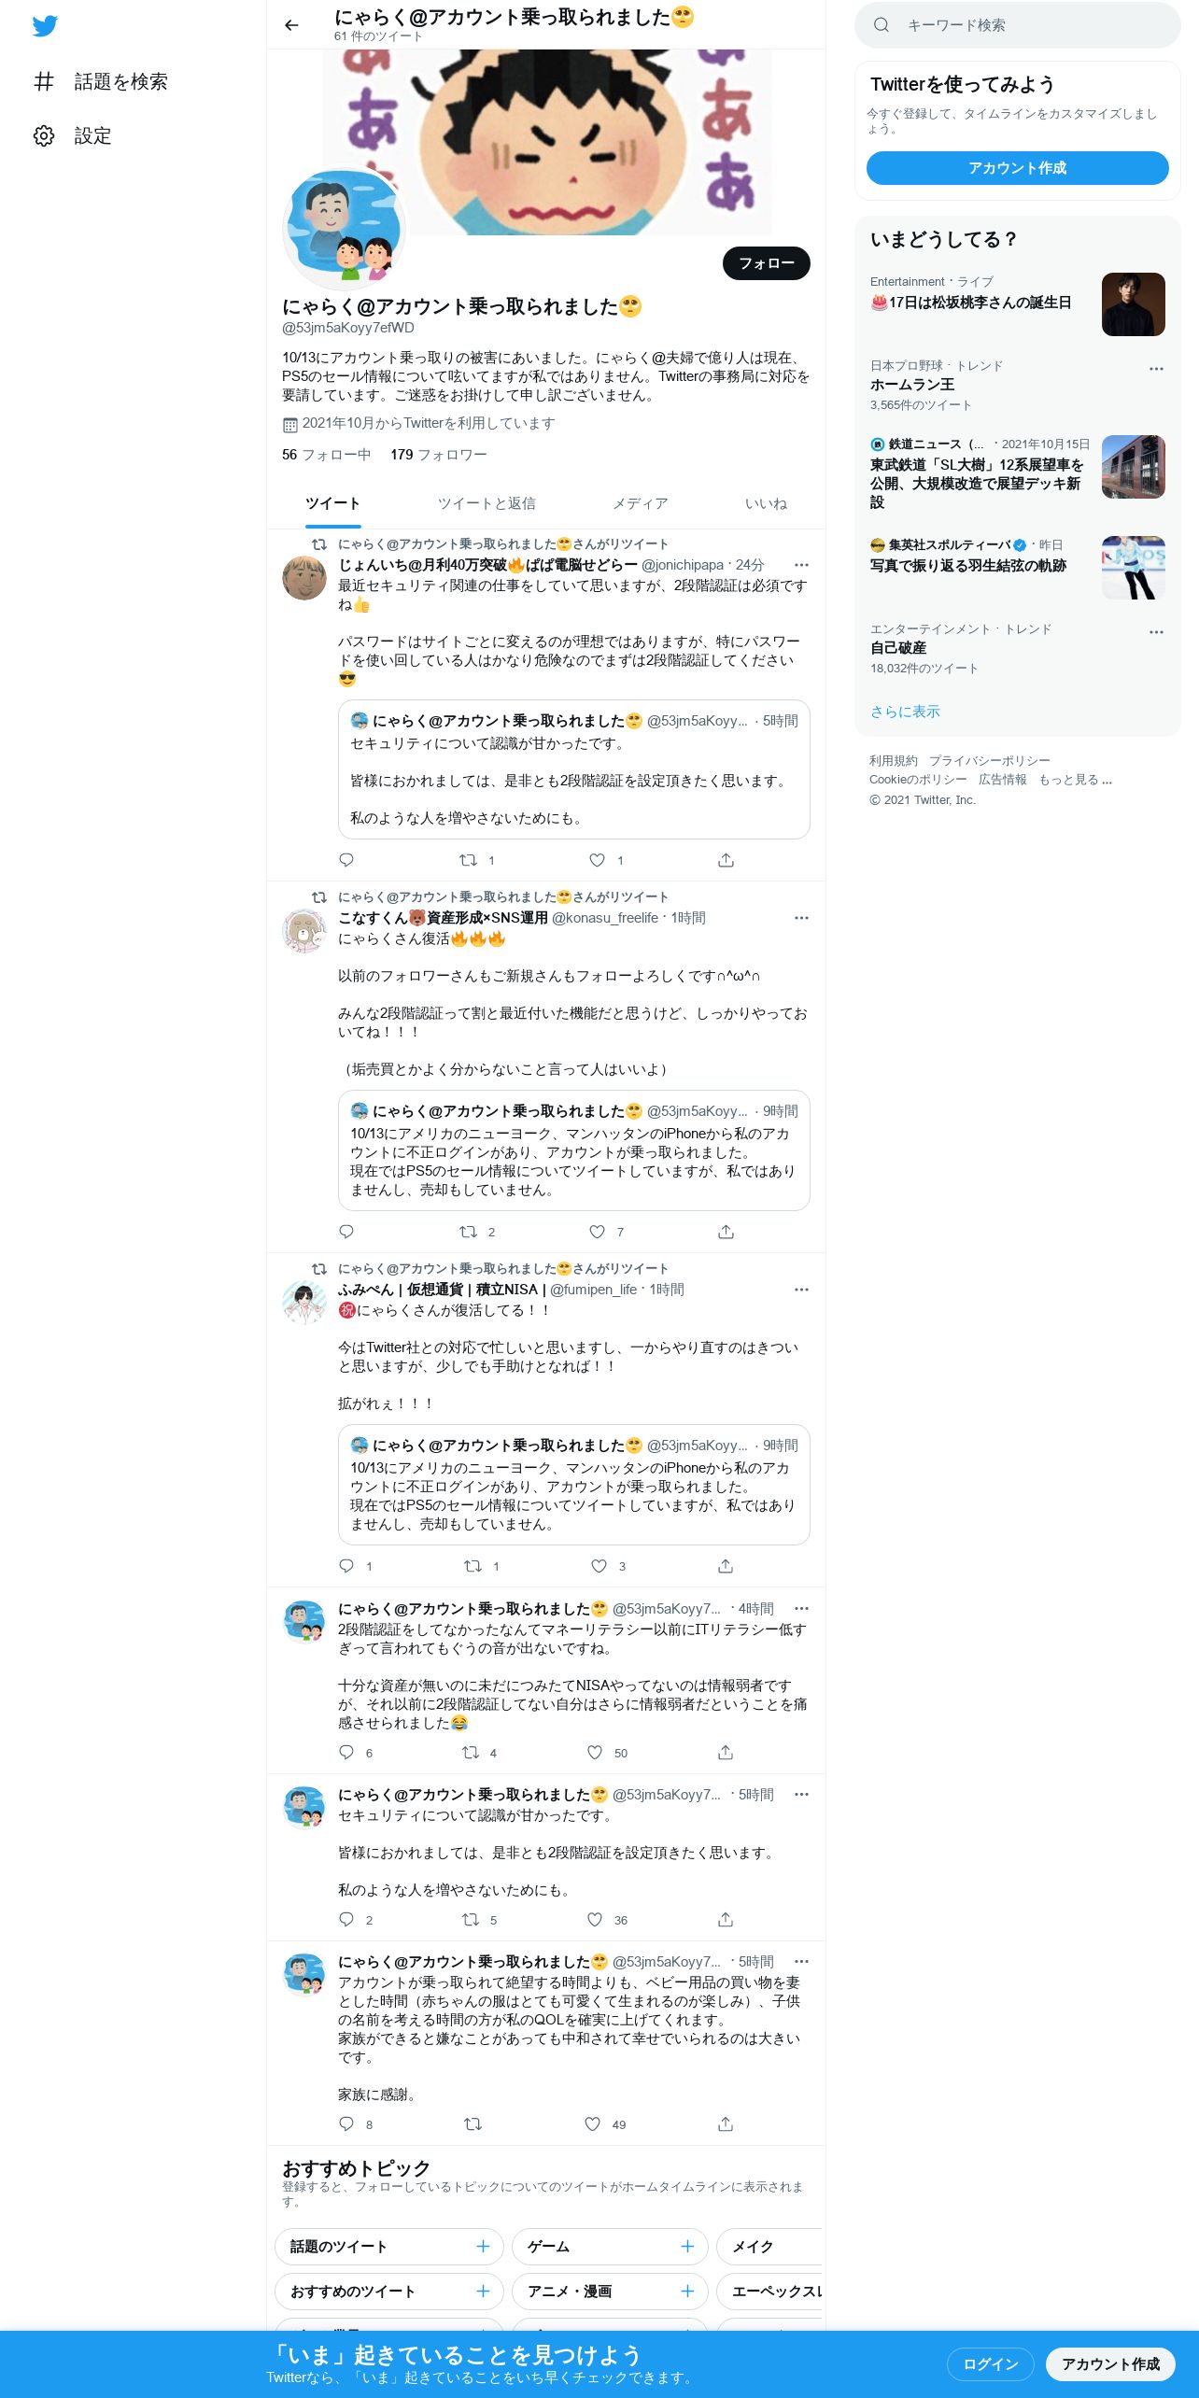Expand もっと見る footer links

1075,780
